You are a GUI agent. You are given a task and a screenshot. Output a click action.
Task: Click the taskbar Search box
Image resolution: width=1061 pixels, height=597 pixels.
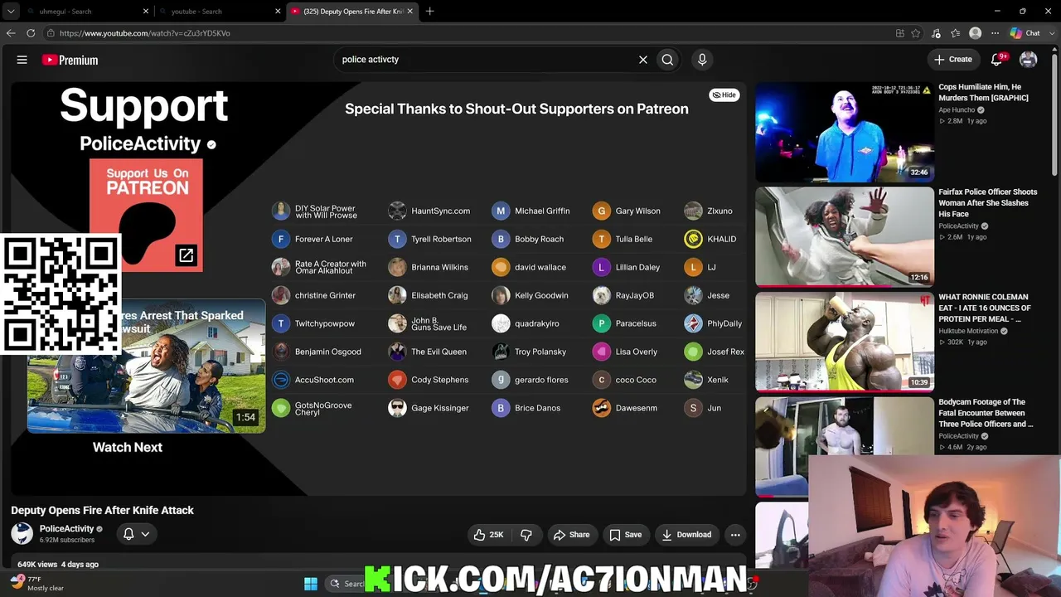point(346,584)
